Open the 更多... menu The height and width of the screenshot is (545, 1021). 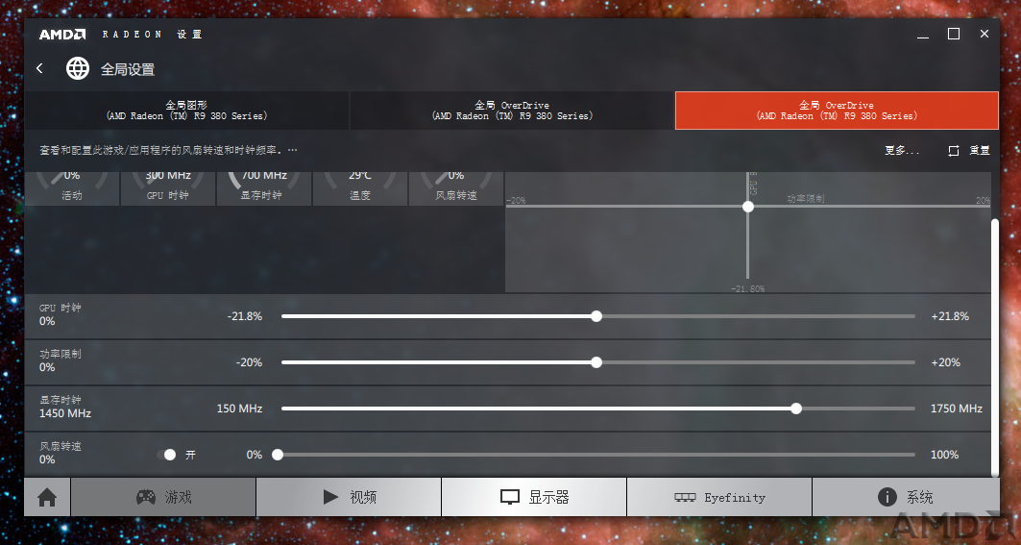pos(902,151)
